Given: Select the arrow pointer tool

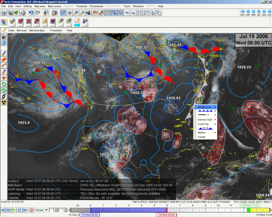Looking at the screenshot, I should pyautogui.click(x=63, y=13).
